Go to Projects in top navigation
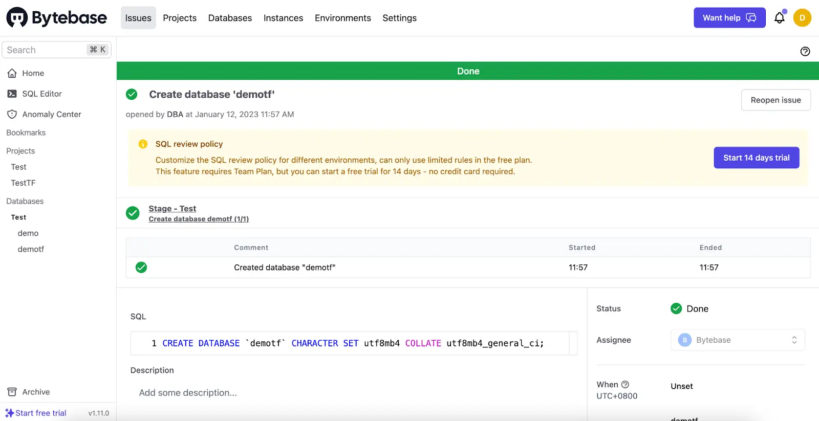 click(180, 18)
